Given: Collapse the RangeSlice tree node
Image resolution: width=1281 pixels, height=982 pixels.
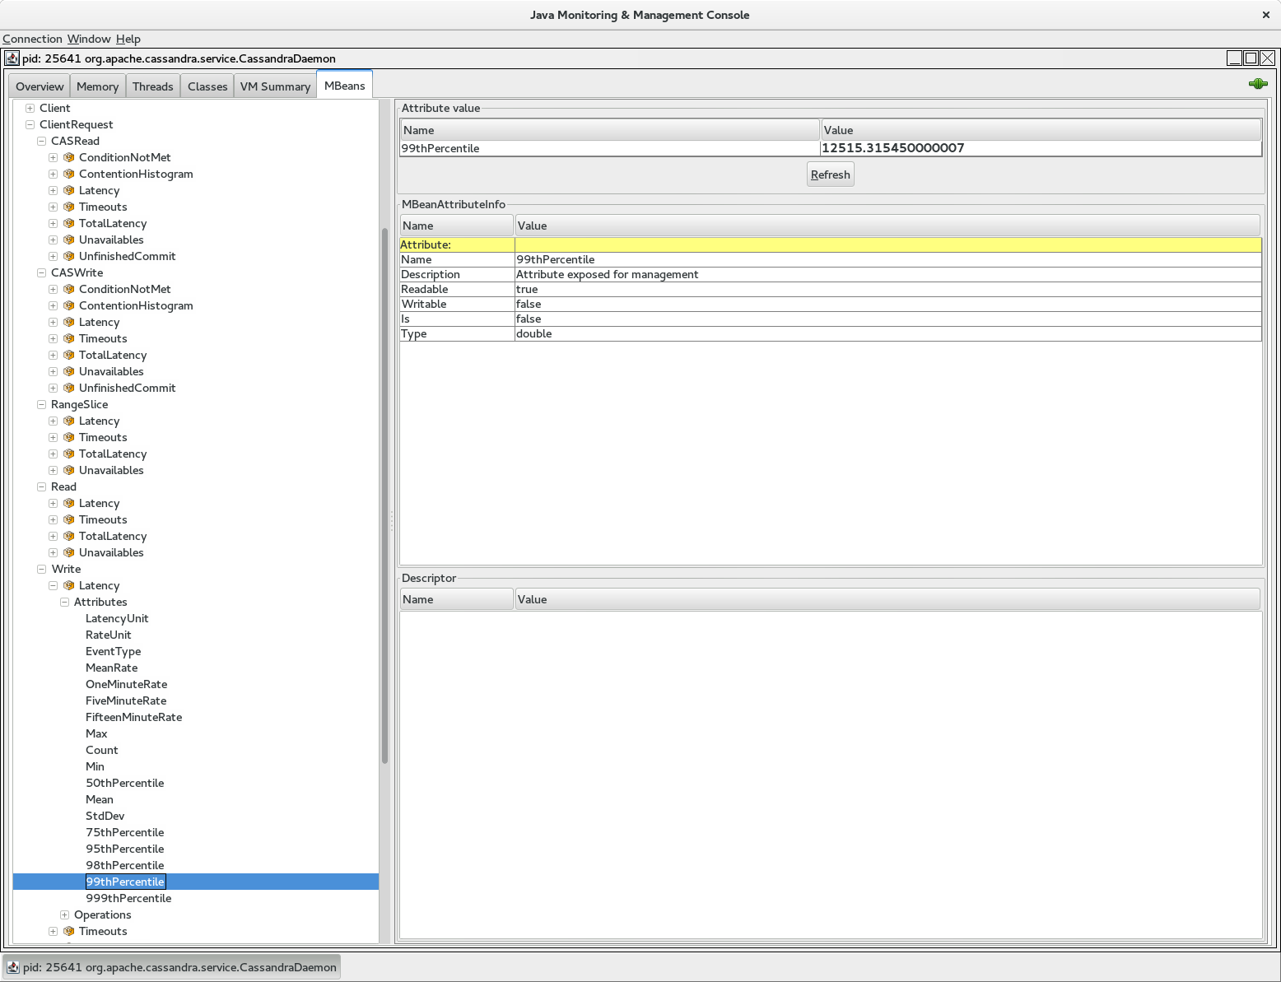Looking at the screenshot, I should 41,404.
